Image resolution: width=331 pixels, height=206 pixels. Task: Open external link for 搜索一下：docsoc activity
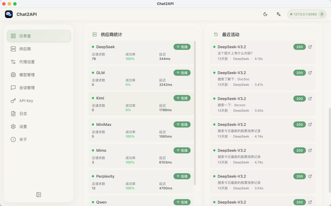pyautogui.click(x=310, y=99)
